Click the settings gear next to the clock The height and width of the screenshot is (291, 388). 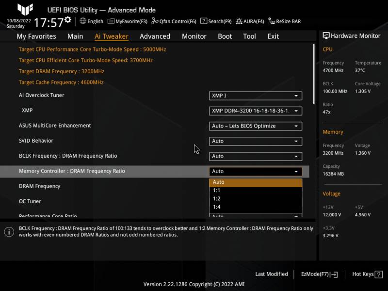[68, 19]
